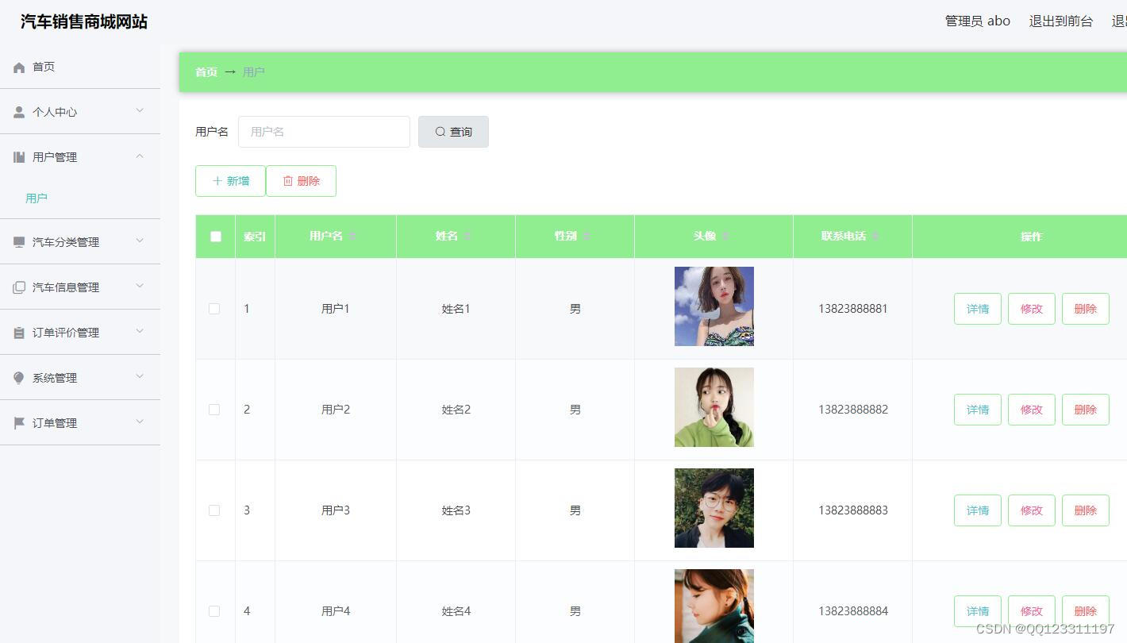Open 详情 for 用户3
The width and height of the screenshot is (1127, 643).
978,510
